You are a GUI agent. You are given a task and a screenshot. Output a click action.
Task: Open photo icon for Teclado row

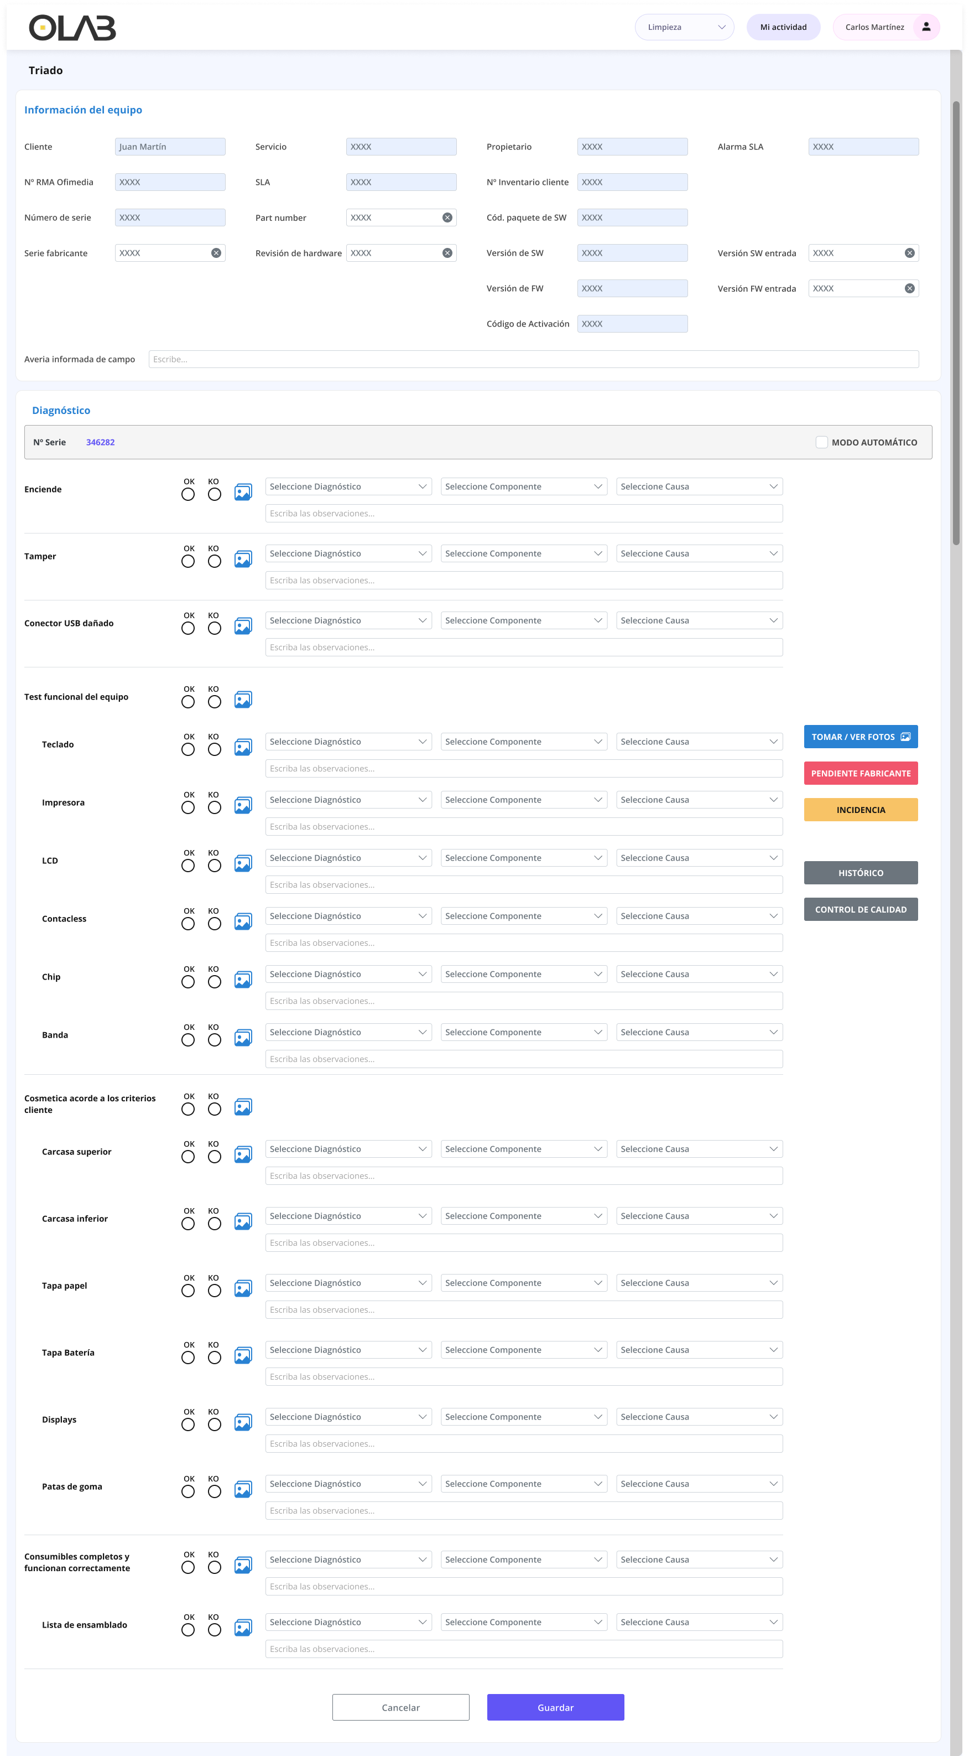click(243, 747)
